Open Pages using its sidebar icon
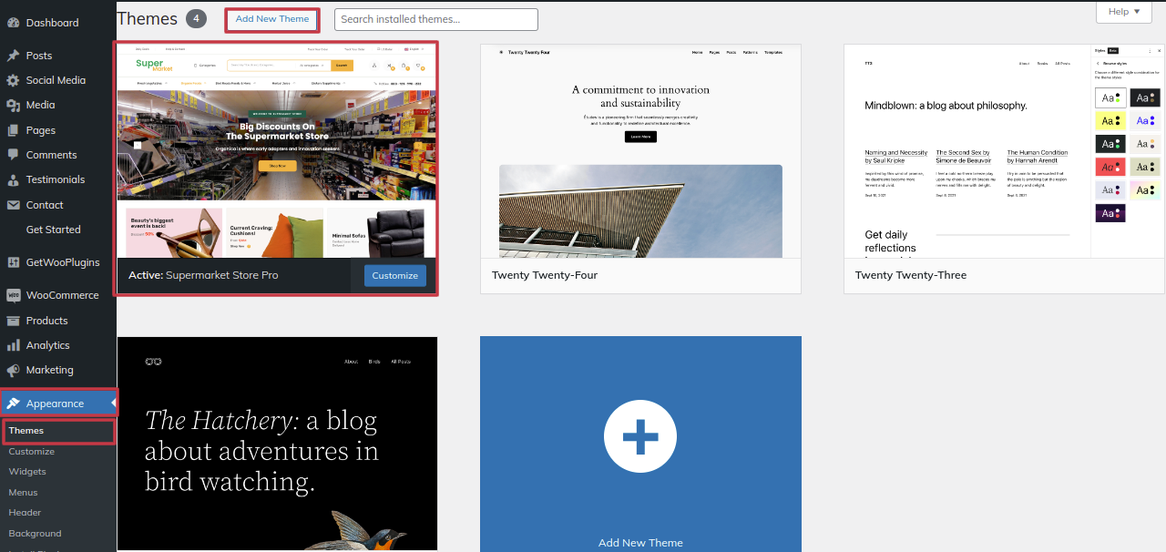This screenshot has height=552, width=1166. point(13,130)
